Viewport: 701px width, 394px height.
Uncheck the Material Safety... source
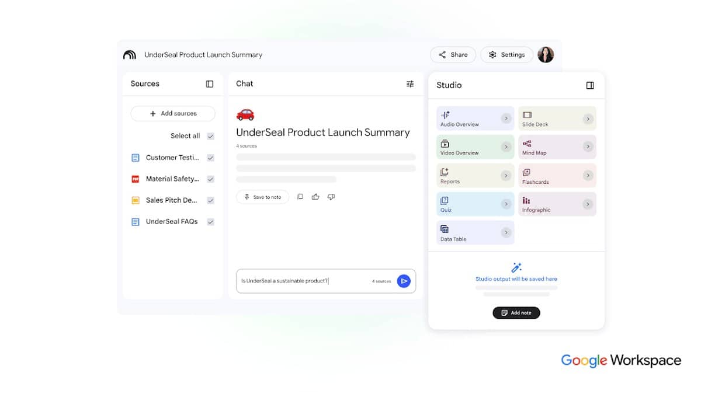[x=210, y=179]
